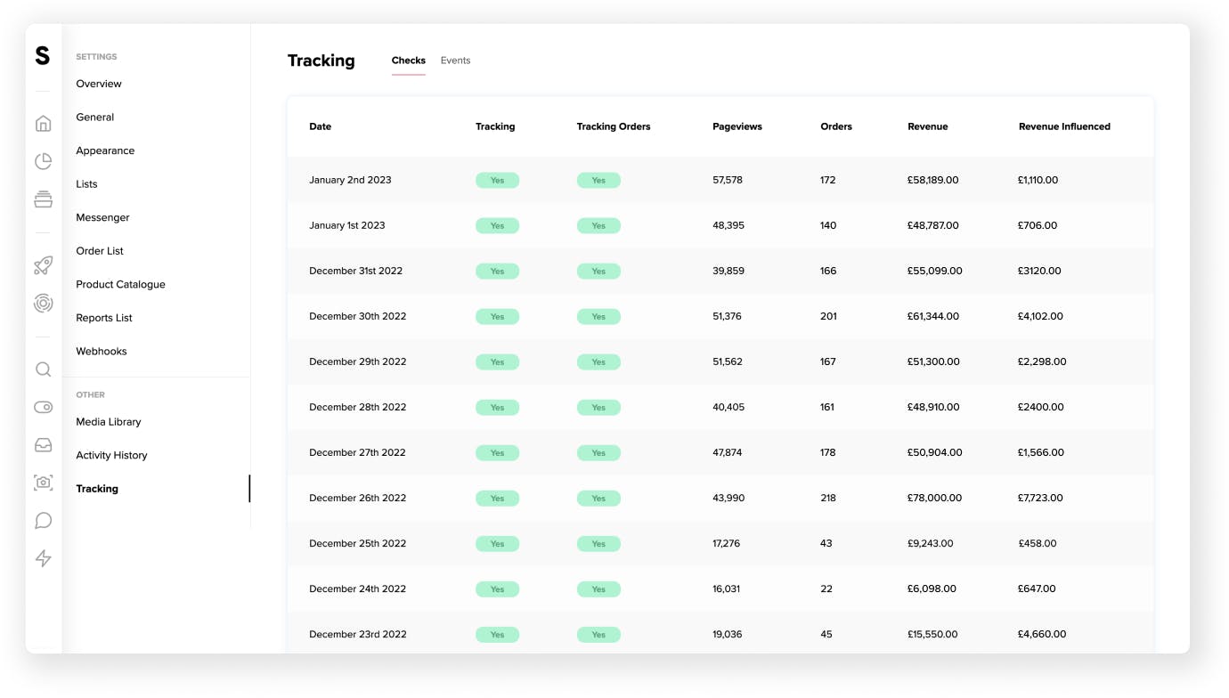1229x698 pixels.
Task: Open the magnifier search icon
Action: (43, 369)
